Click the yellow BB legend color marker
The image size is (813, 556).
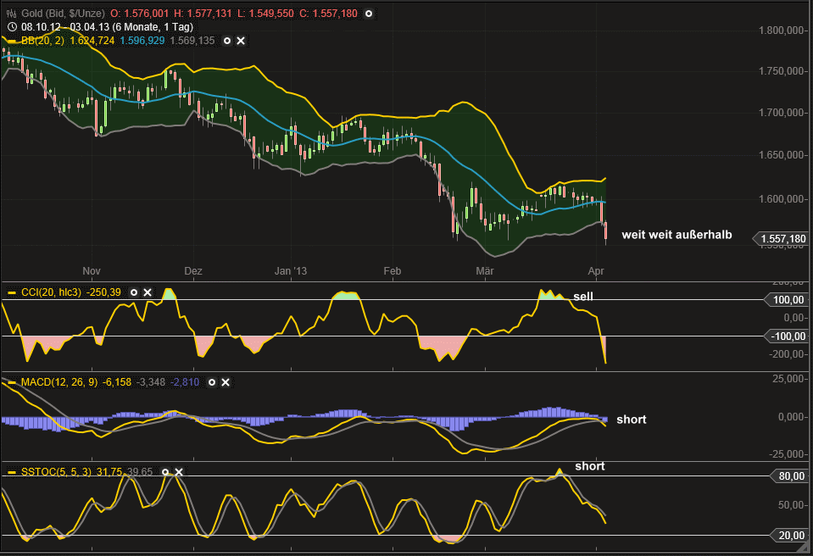click(x=12, y=41)
